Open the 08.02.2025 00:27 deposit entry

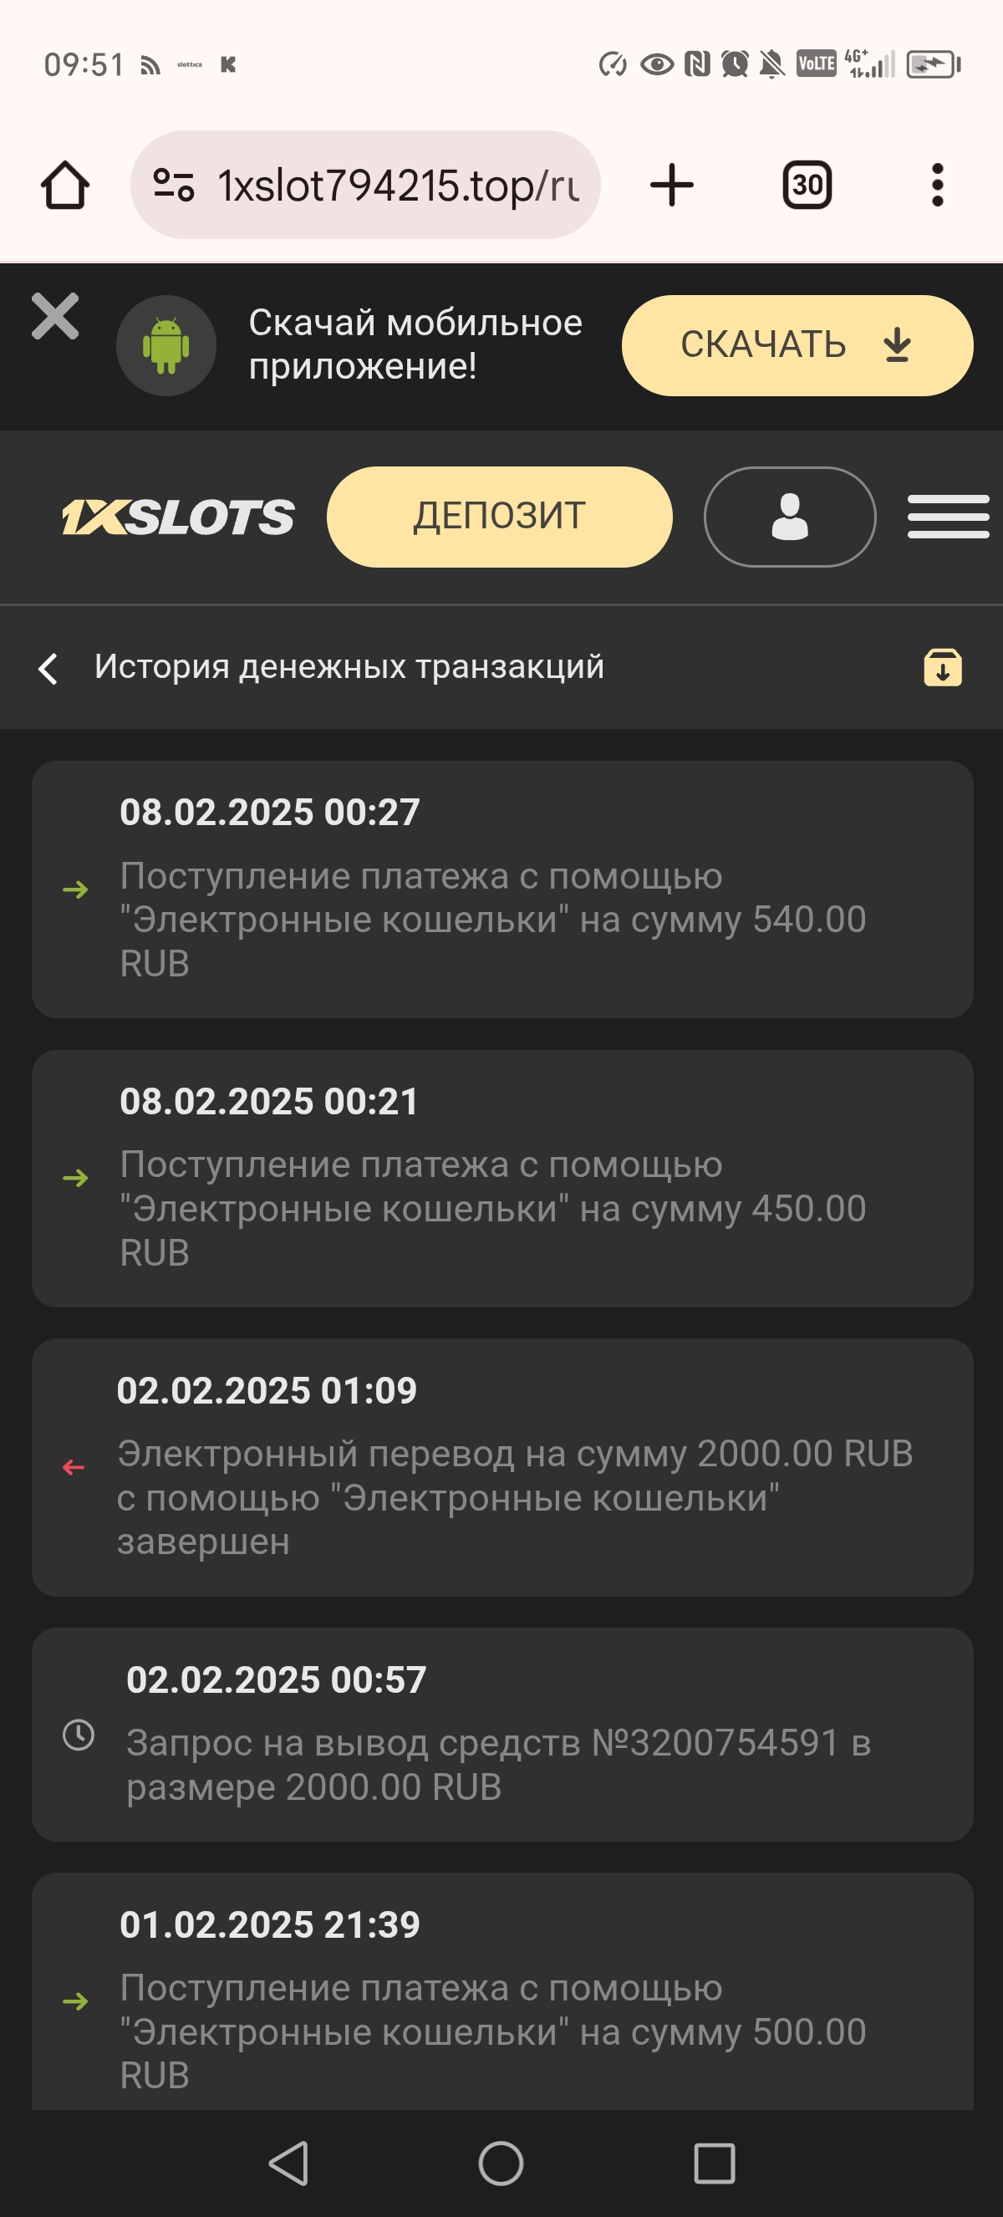pos(501,888)
